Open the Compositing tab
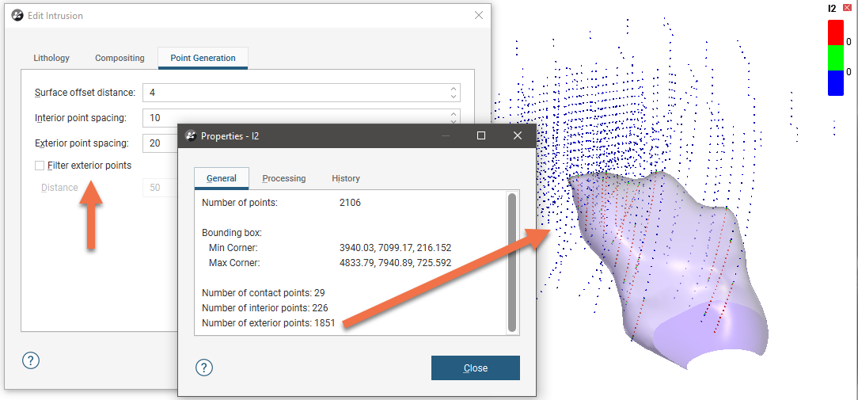The image size is (858, 400). [x=120, y=58]
